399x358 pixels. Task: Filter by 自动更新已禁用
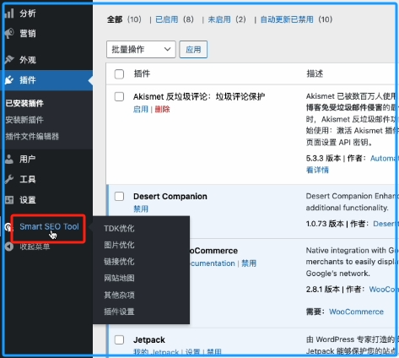click(x=287, y=19)
